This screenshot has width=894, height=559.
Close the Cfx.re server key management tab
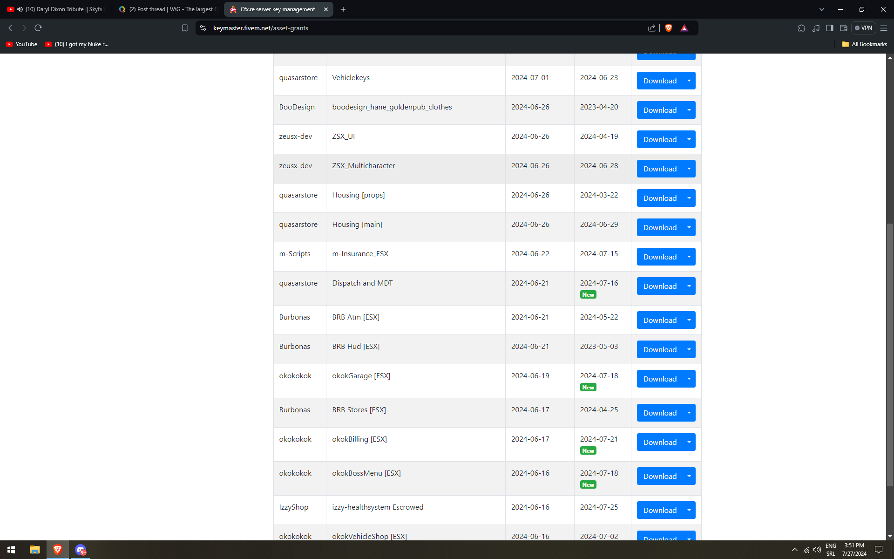326,9
